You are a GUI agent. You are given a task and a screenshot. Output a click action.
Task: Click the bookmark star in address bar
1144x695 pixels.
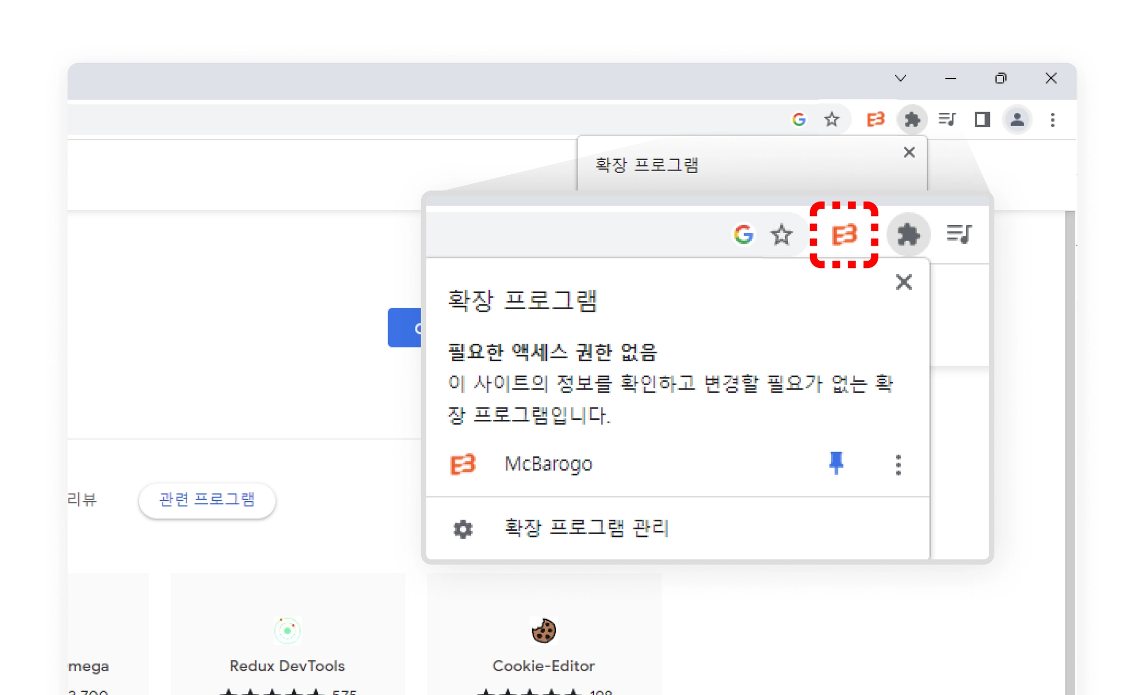(x=832, y=119)
